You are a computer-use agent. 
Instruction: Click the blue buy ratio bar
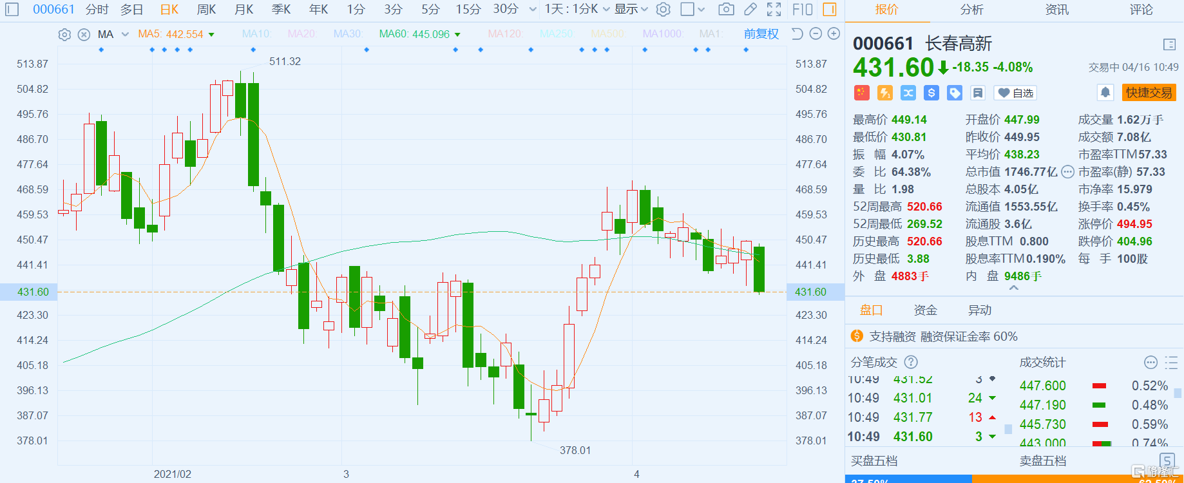pyautogui.click(x=908, y=479)
